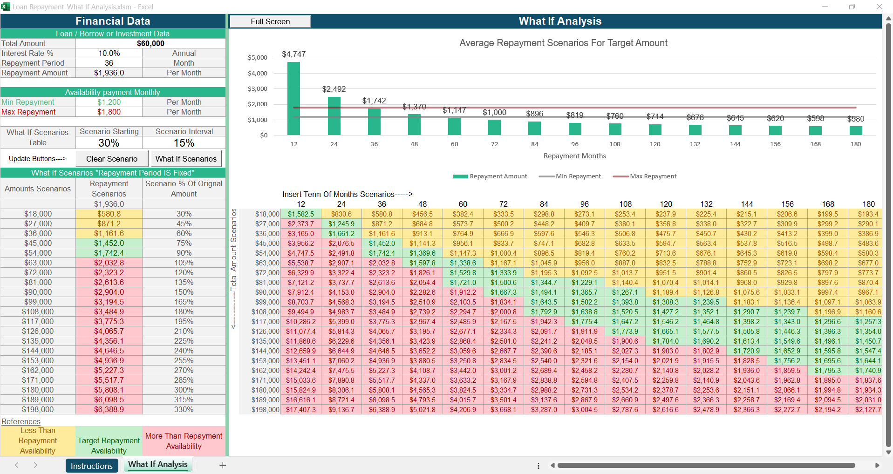This screenshot has width=893, height=474.
Task: Select the Total Amount $60,000 cell
Action: 150,43
